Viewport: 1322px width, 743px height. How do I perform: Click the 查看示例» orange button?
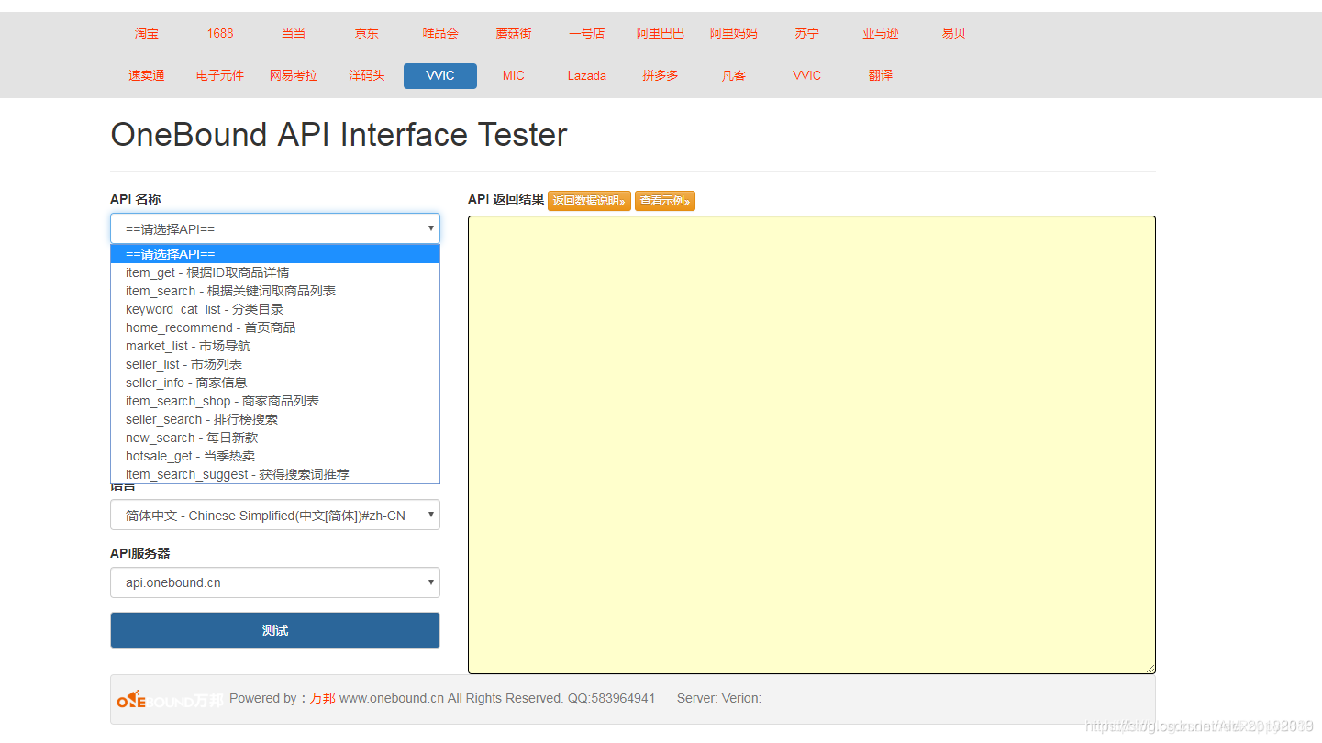coord(665,201)
